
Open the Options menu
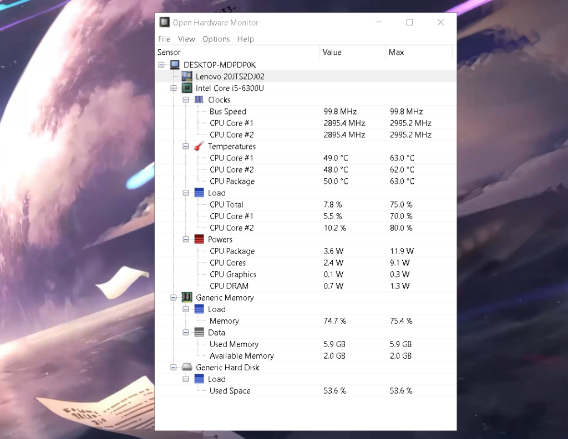click(x=216, y=39)
